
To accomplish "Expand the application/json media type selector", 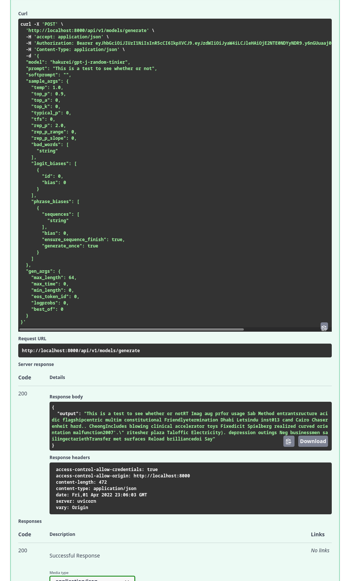I will click(92, 578).
